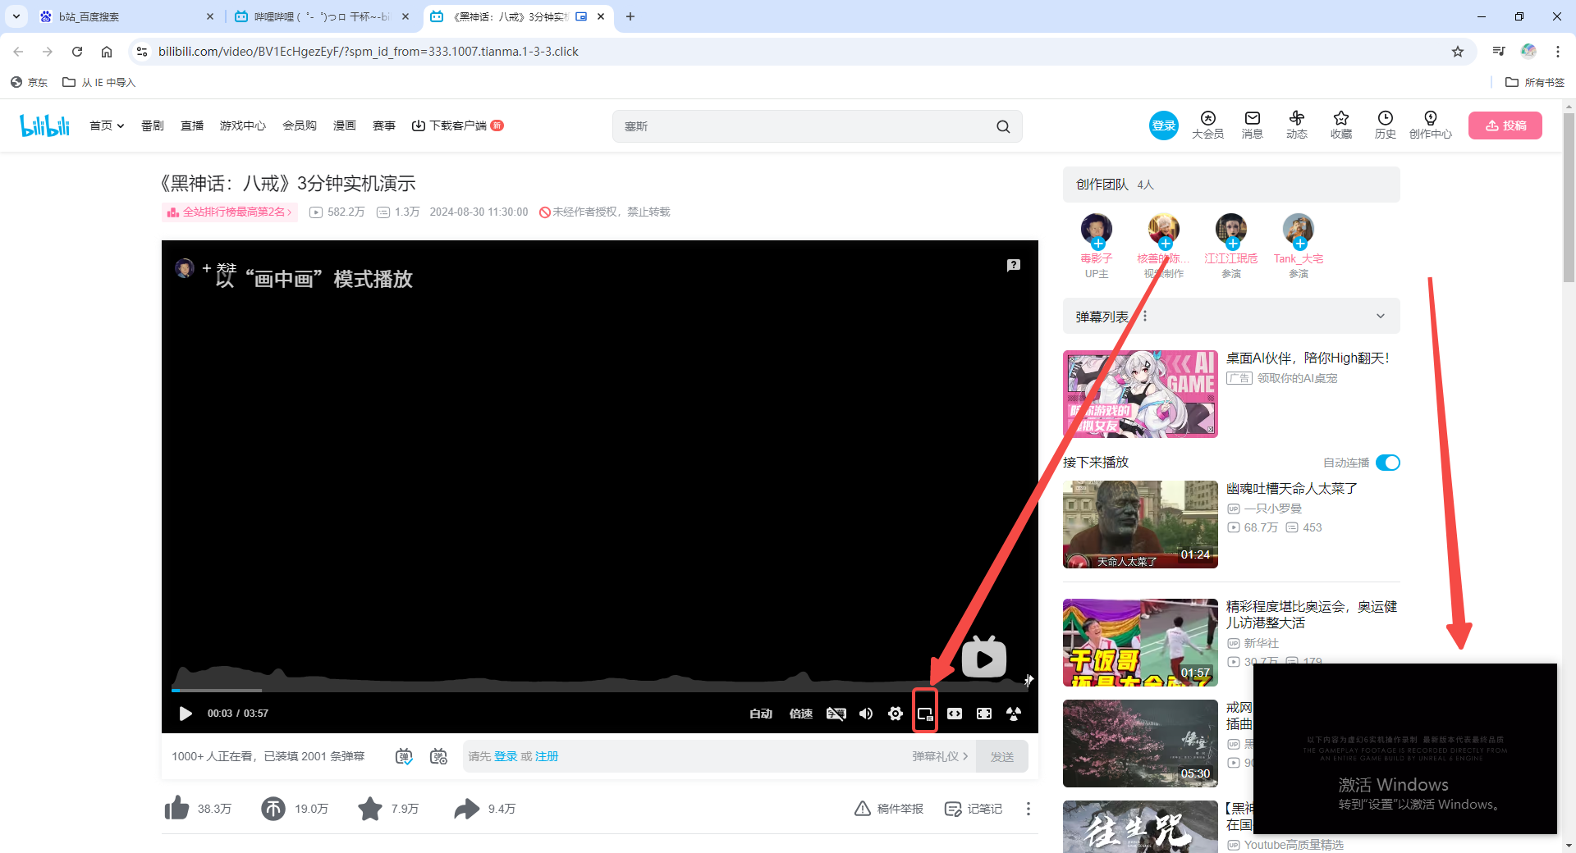The height and width of the screenshot is (853, 1576).
Task: Open 创作中心 icon
Action: 1431,125
